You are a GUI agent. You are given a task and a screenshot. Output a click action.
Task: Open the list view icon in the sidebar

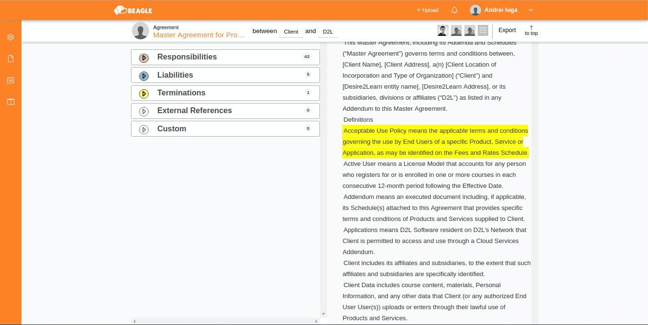pos(11,81)
